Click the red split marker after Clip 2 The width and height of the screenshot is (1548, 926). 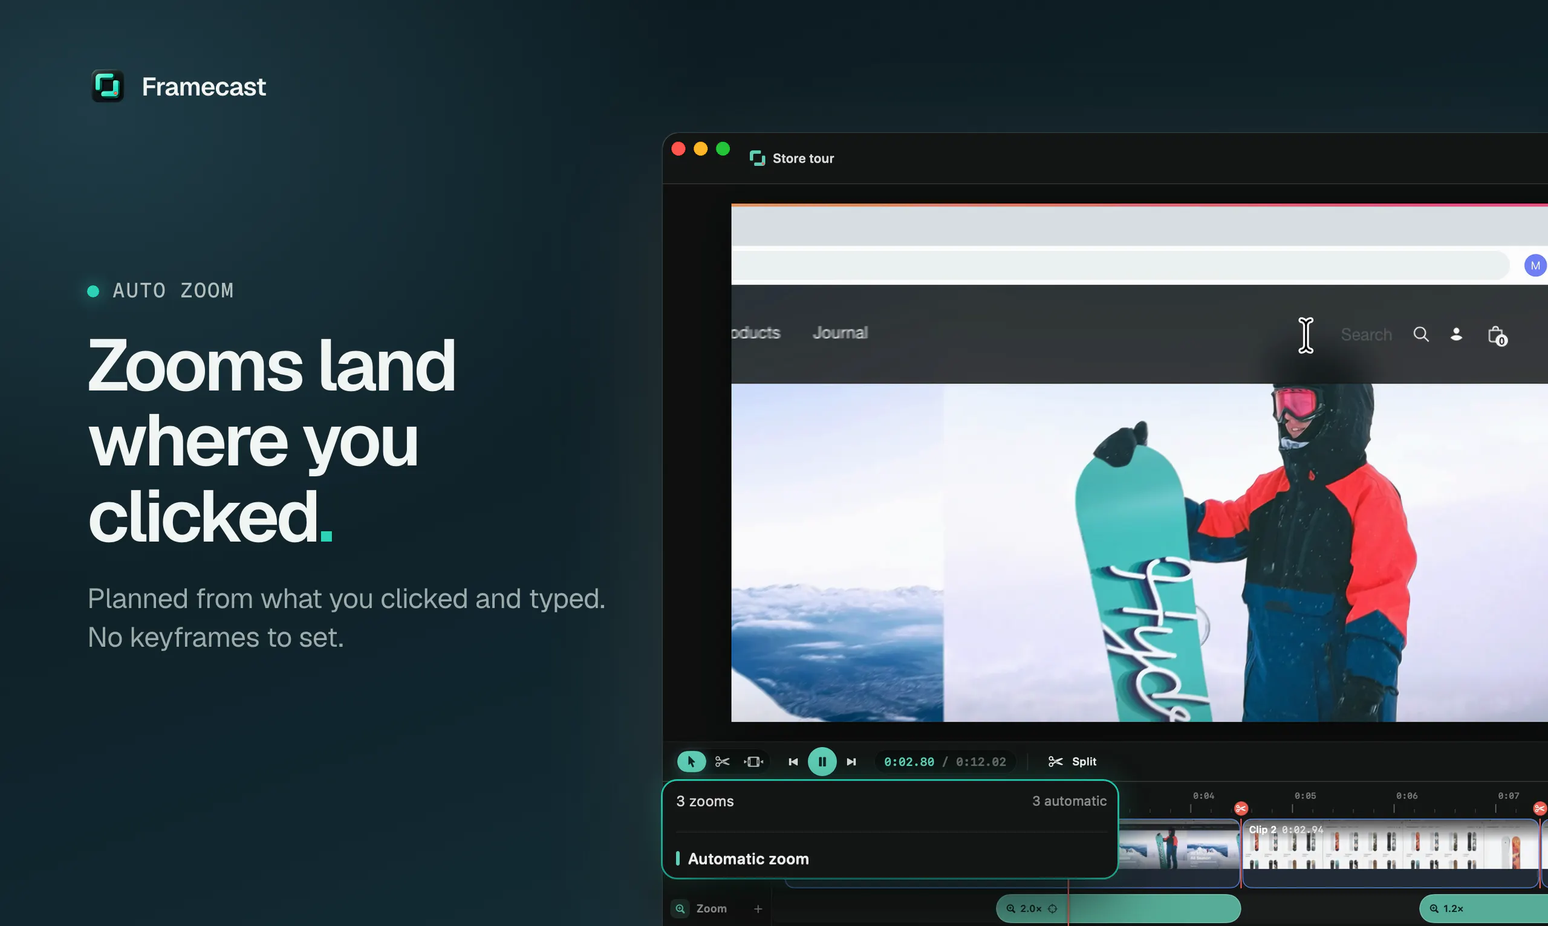pyautogui.click(x=1540, y=809)
